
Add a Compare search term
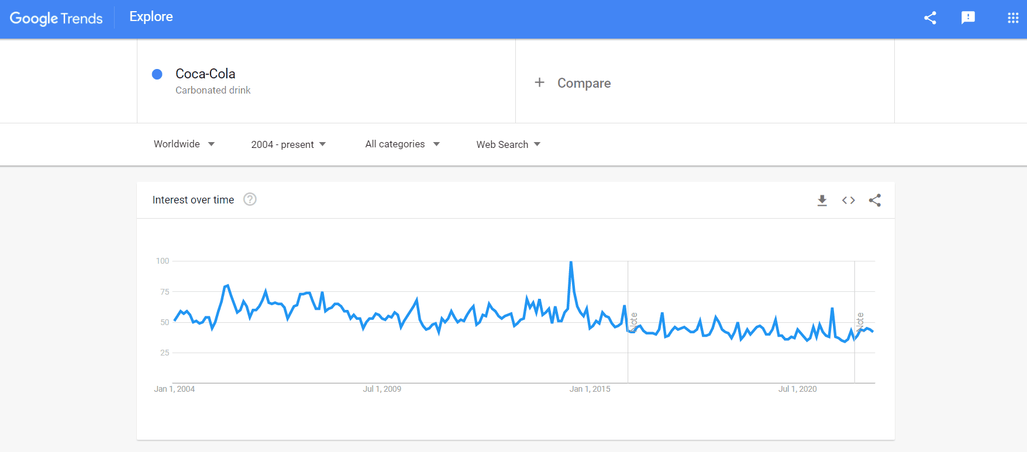coord(584,83)
